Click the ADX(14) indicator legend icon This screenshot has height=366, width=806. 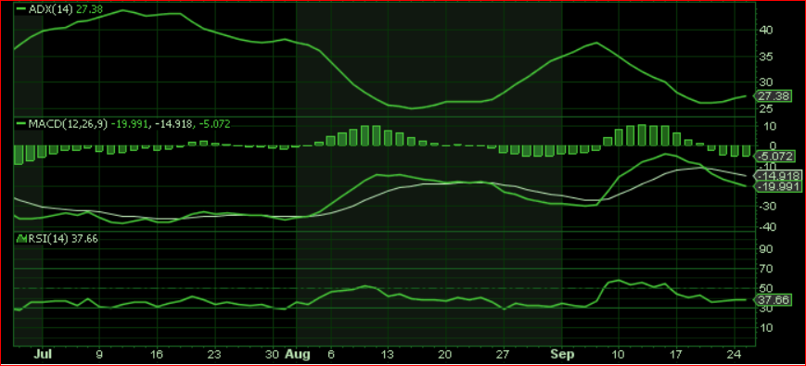pos(20,8)
